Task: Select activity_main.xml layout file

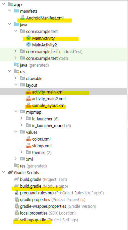Action: [48, 92]
